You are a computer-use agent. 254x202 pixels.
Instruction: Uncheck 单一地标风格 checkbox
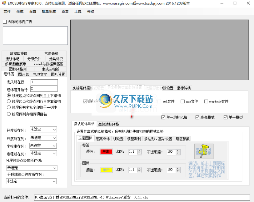(x=163, y=117)
